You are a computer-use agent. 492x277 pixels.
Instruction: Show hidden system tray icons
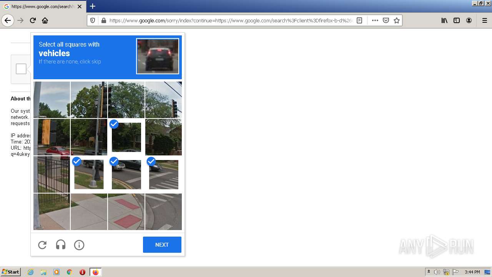[x=429, y=272]
